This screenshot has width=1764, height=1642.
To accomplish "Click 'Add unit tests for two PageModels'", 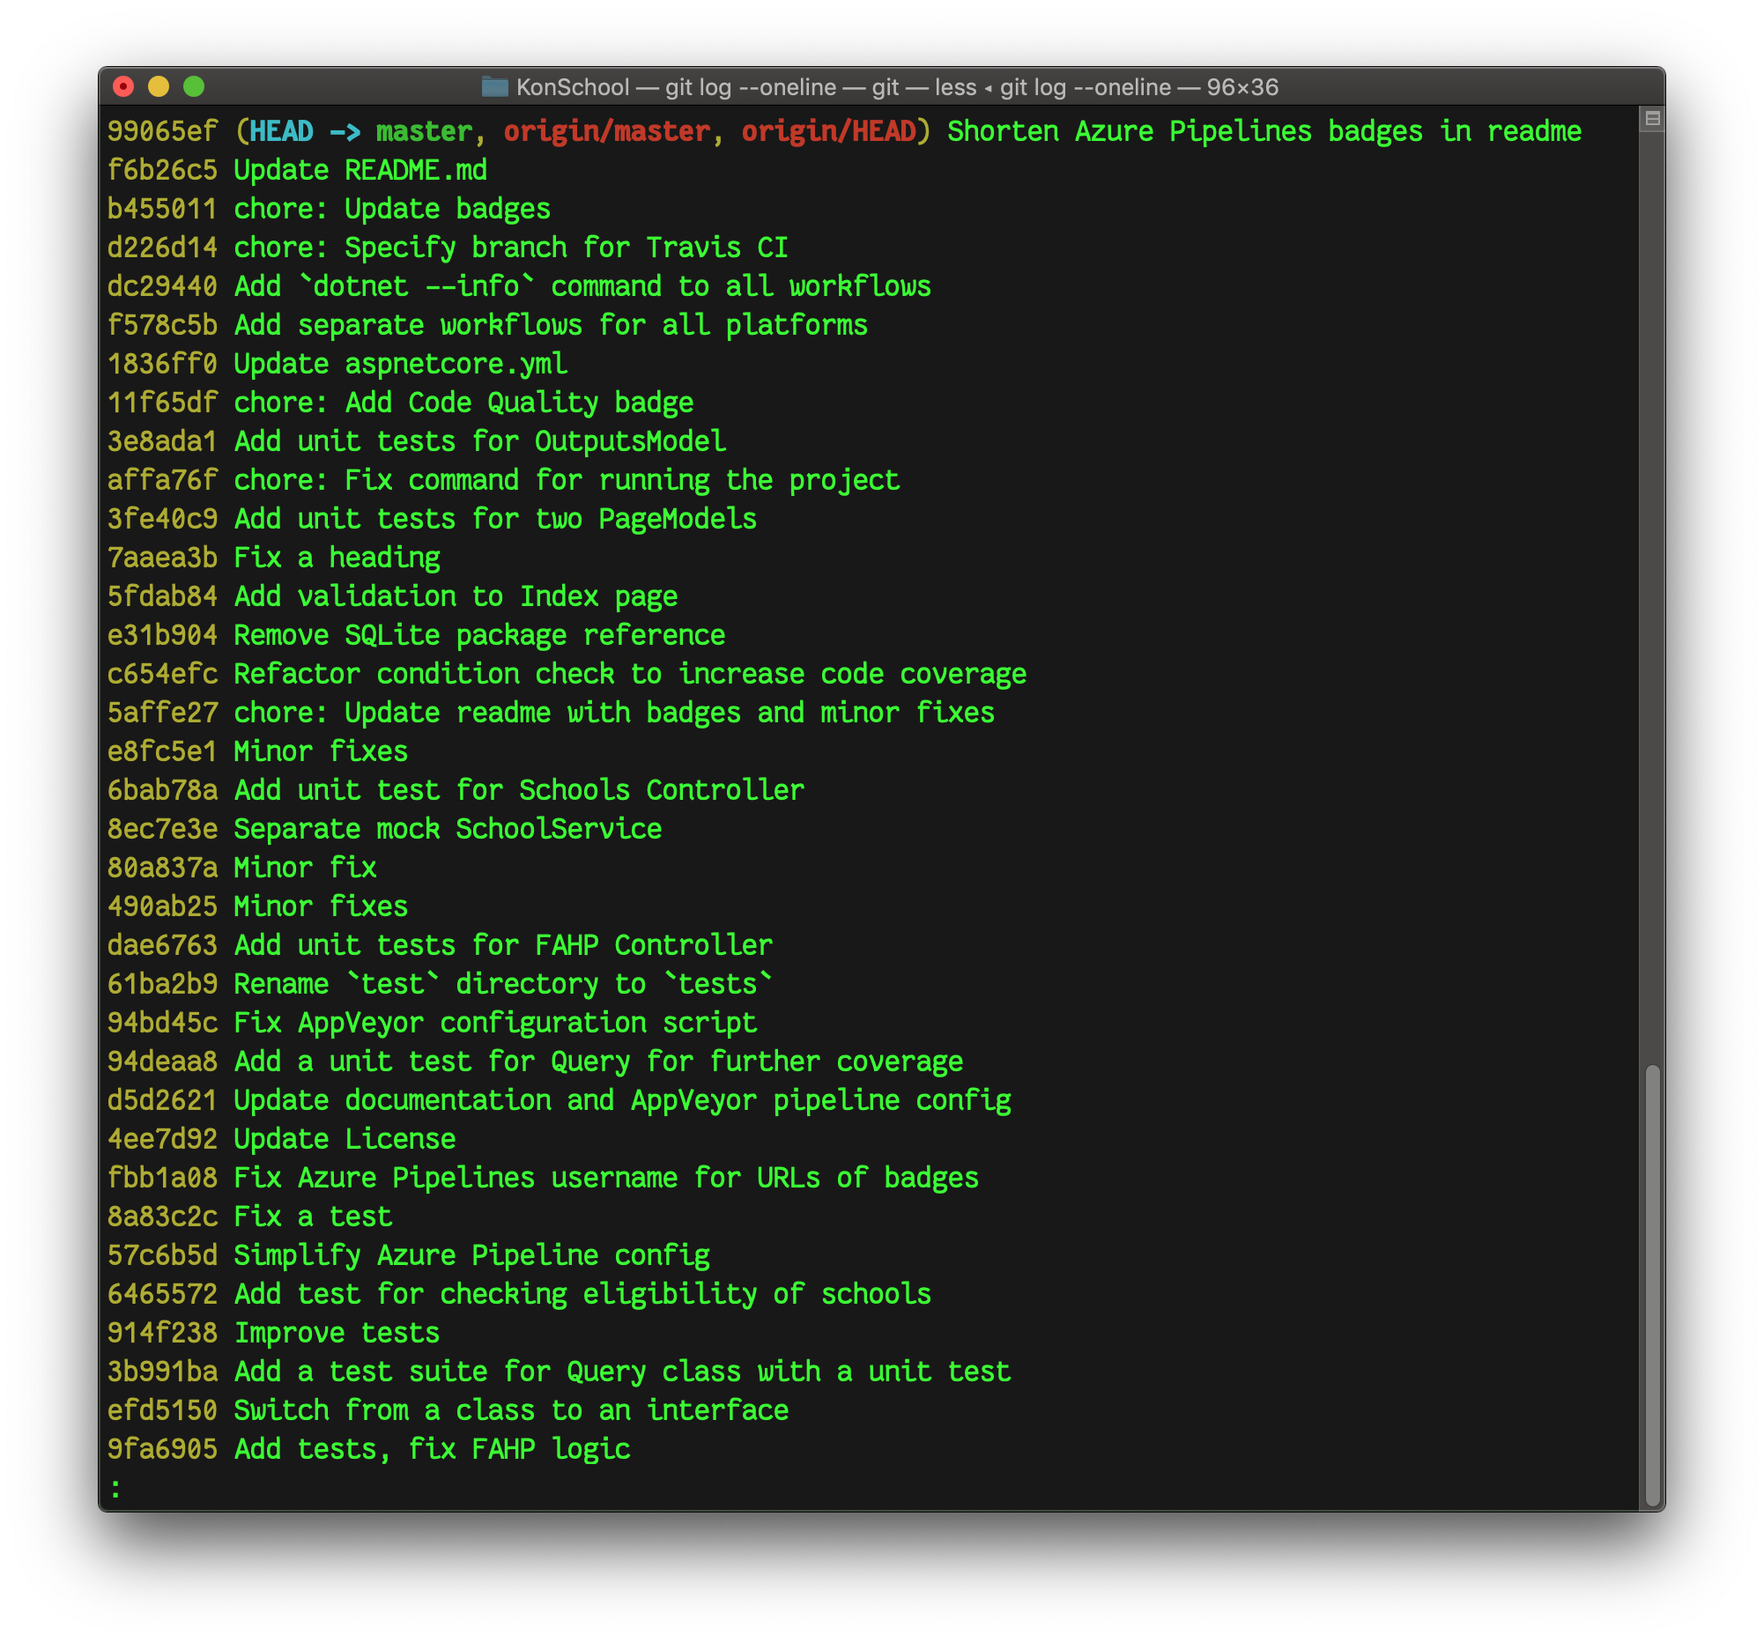I will point(495,519).
